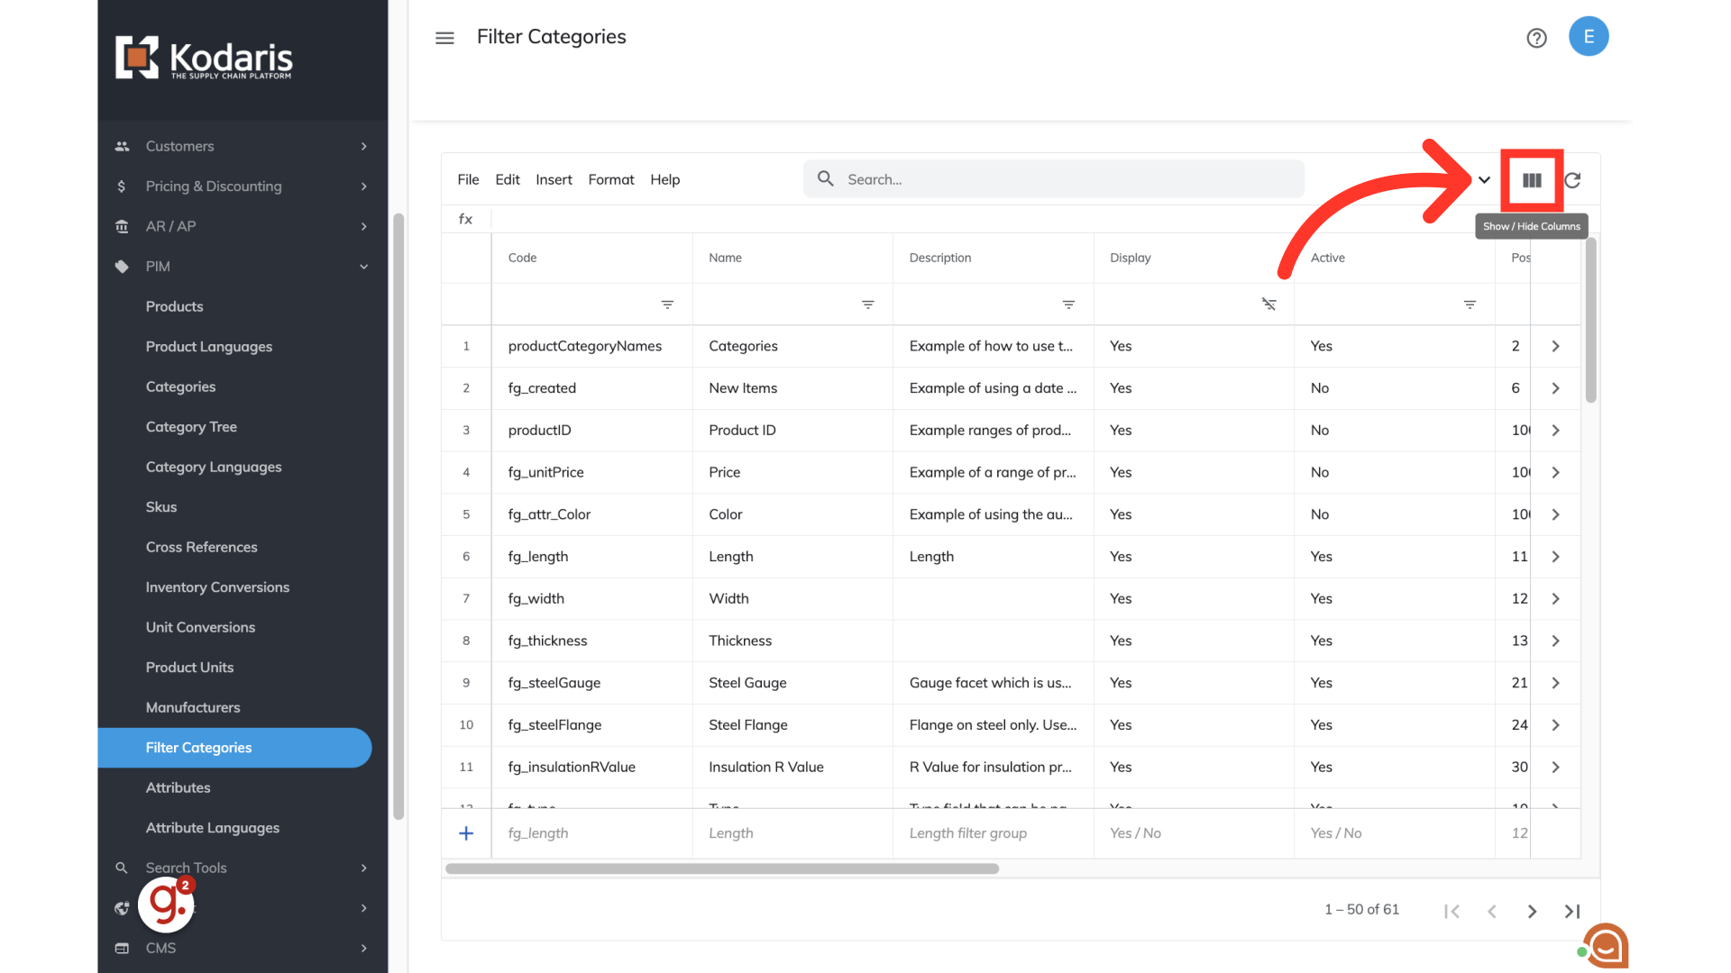Collapse the PIM sidebar section

[x=363, y=267]
